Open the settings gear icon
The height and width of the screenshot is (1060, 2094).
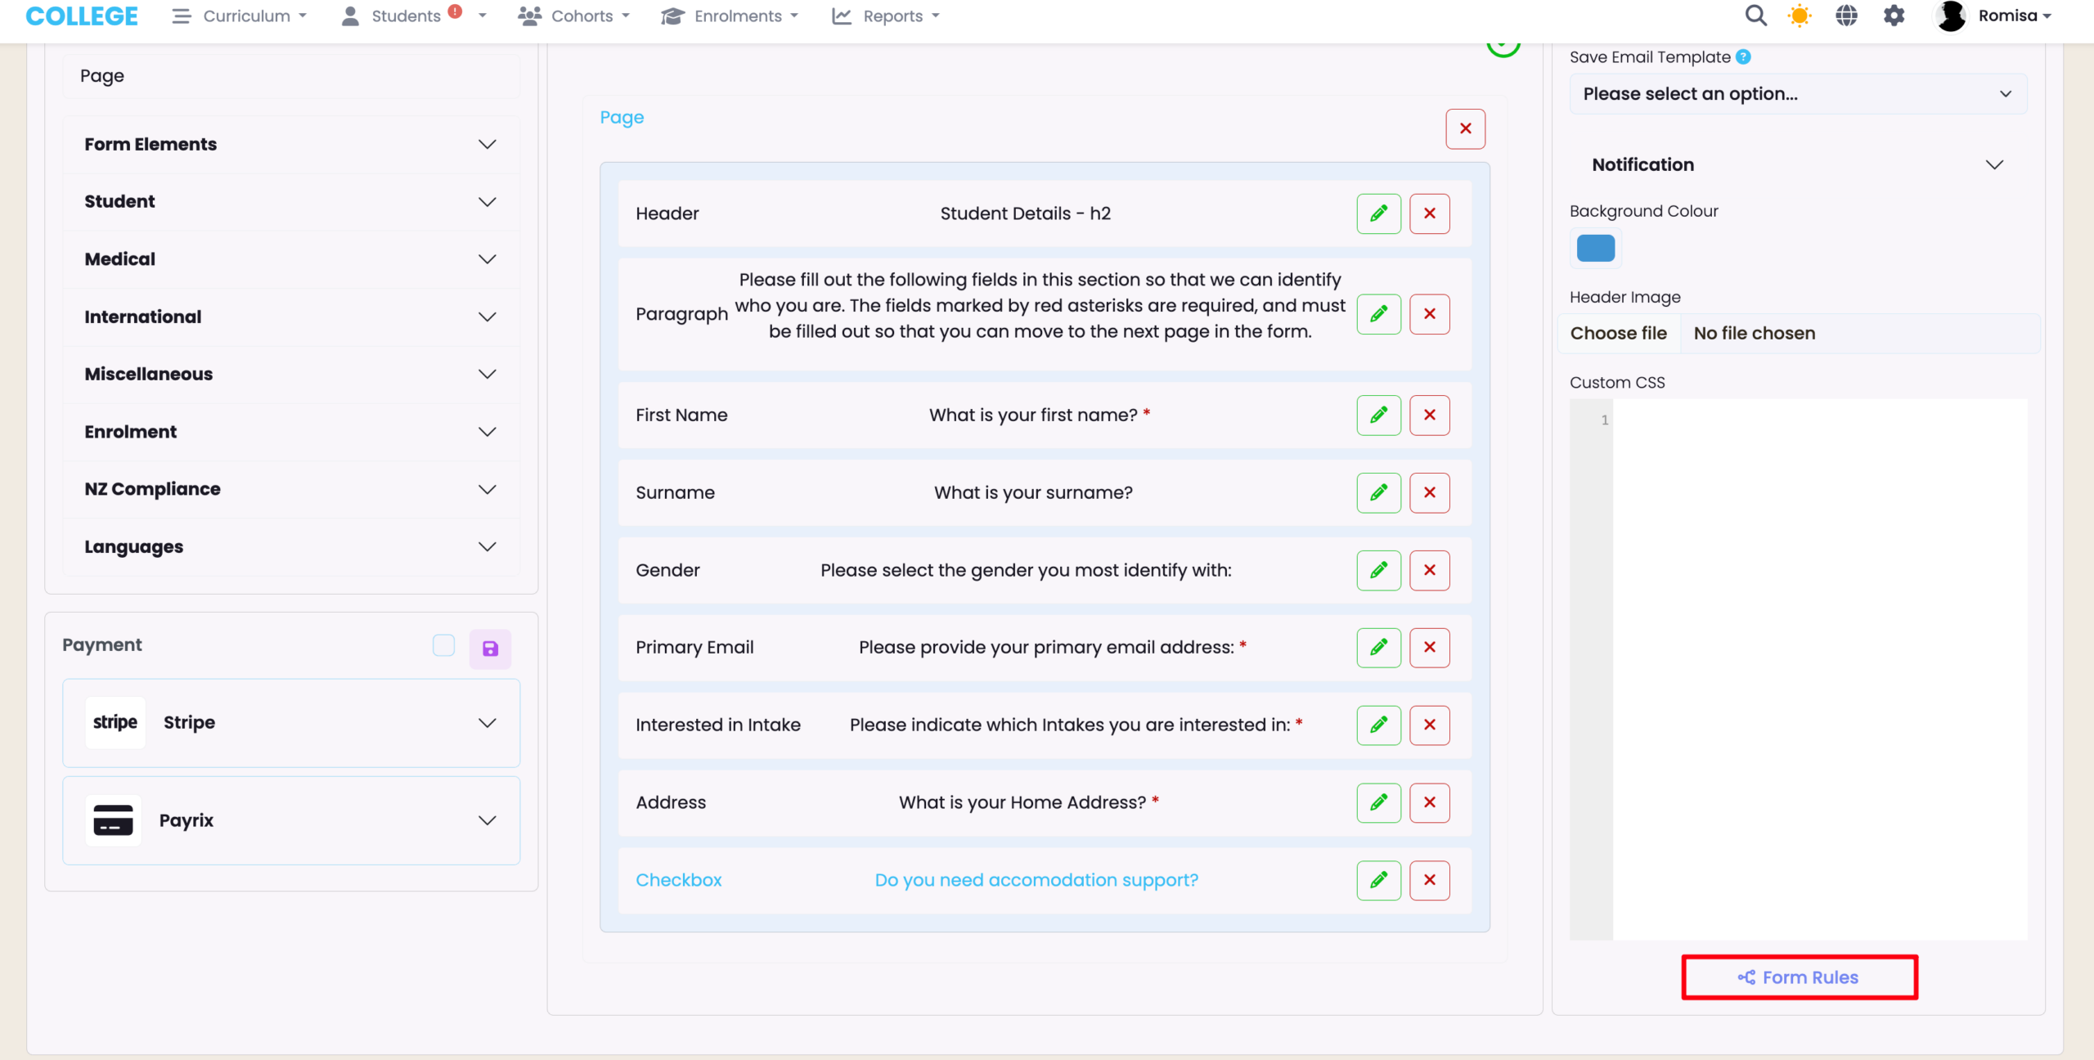pyautogui.click(x=1894, y=16)
